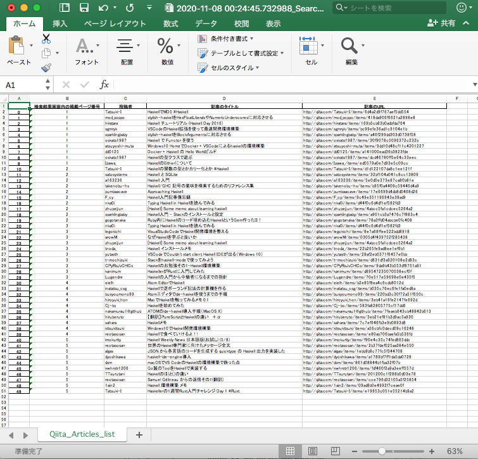Open the セル cells group icon

307,46
